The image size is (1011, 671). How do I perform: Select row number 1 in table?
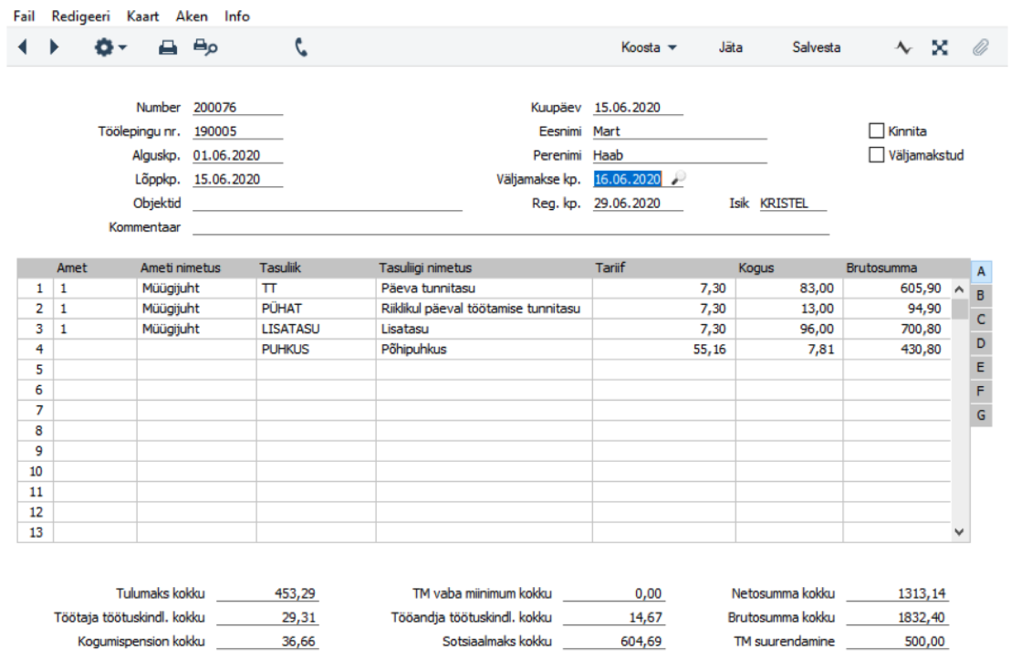36,288
